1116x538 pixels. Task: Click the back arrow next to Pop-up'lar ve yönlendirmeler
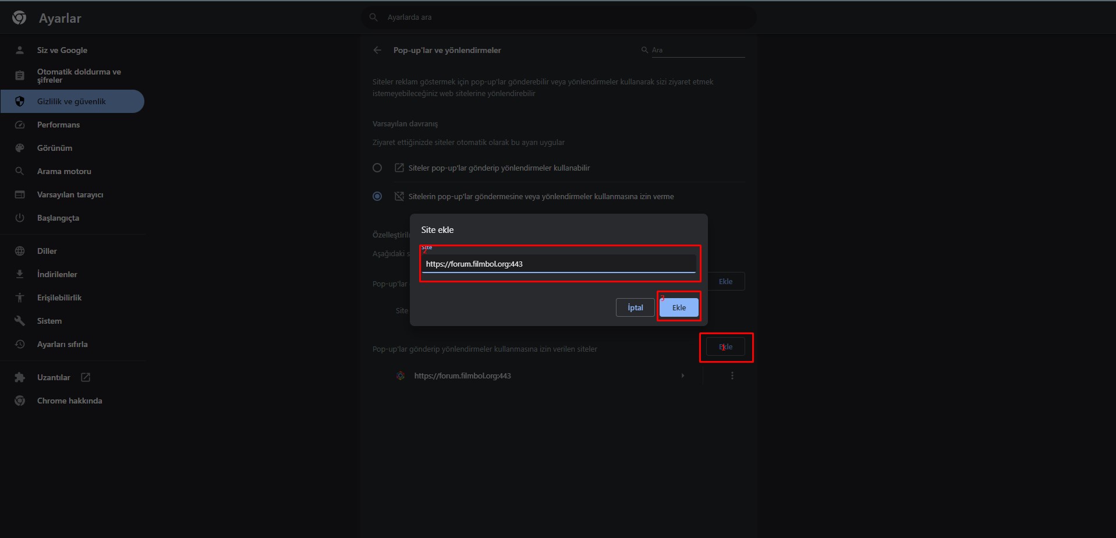377,50
